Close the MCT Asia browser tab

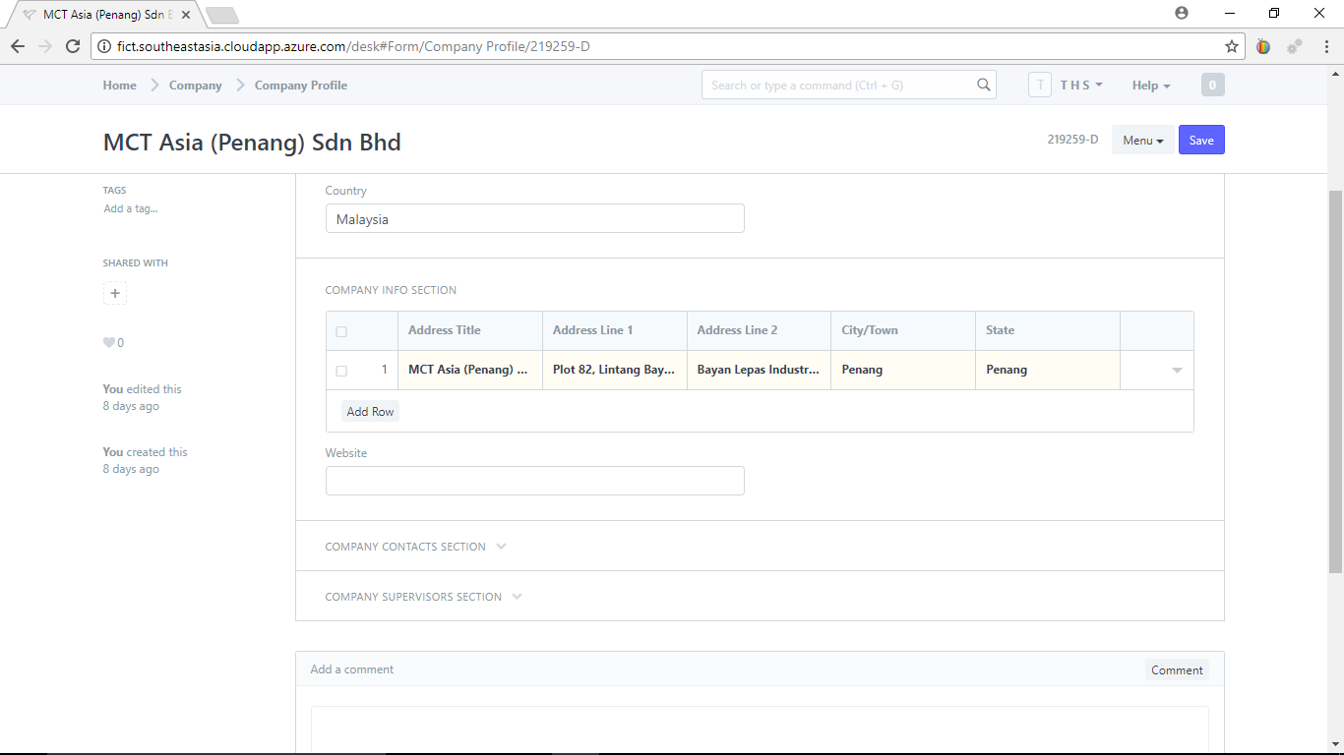pos(186,15)
